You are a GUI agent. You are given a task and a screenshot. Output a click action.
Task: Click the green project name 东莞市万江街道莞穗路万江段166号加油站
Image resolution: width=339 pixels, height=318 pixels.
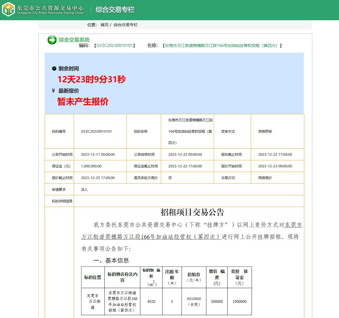pyautogui.click(x=221, y=46)
